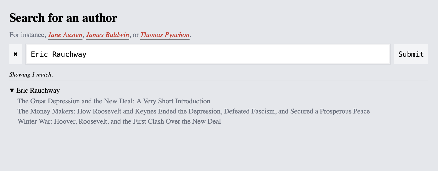
Task: Click the Submit button
Action: click(x=411, y=54)
